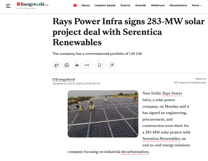Open the comments icon
Screen dimensions: 208x161
point(112,65)
